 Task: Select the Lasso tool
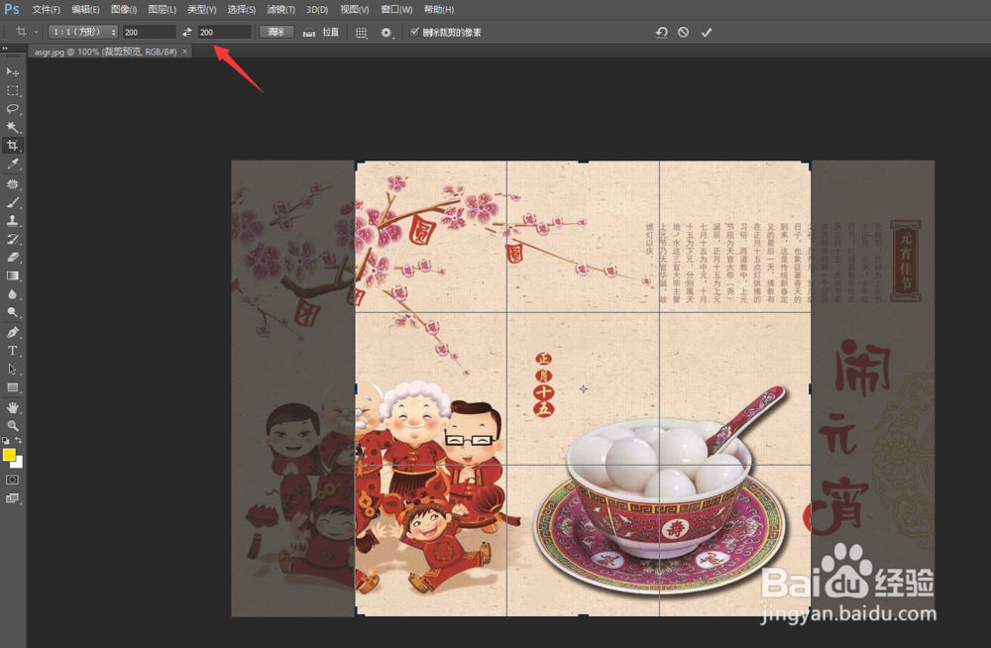tap(12, 109)
